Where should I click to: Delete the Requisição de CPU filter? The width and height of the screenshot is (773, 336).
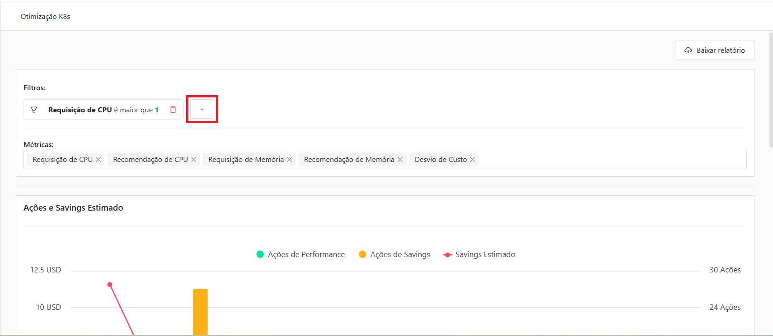coord(173,110)
